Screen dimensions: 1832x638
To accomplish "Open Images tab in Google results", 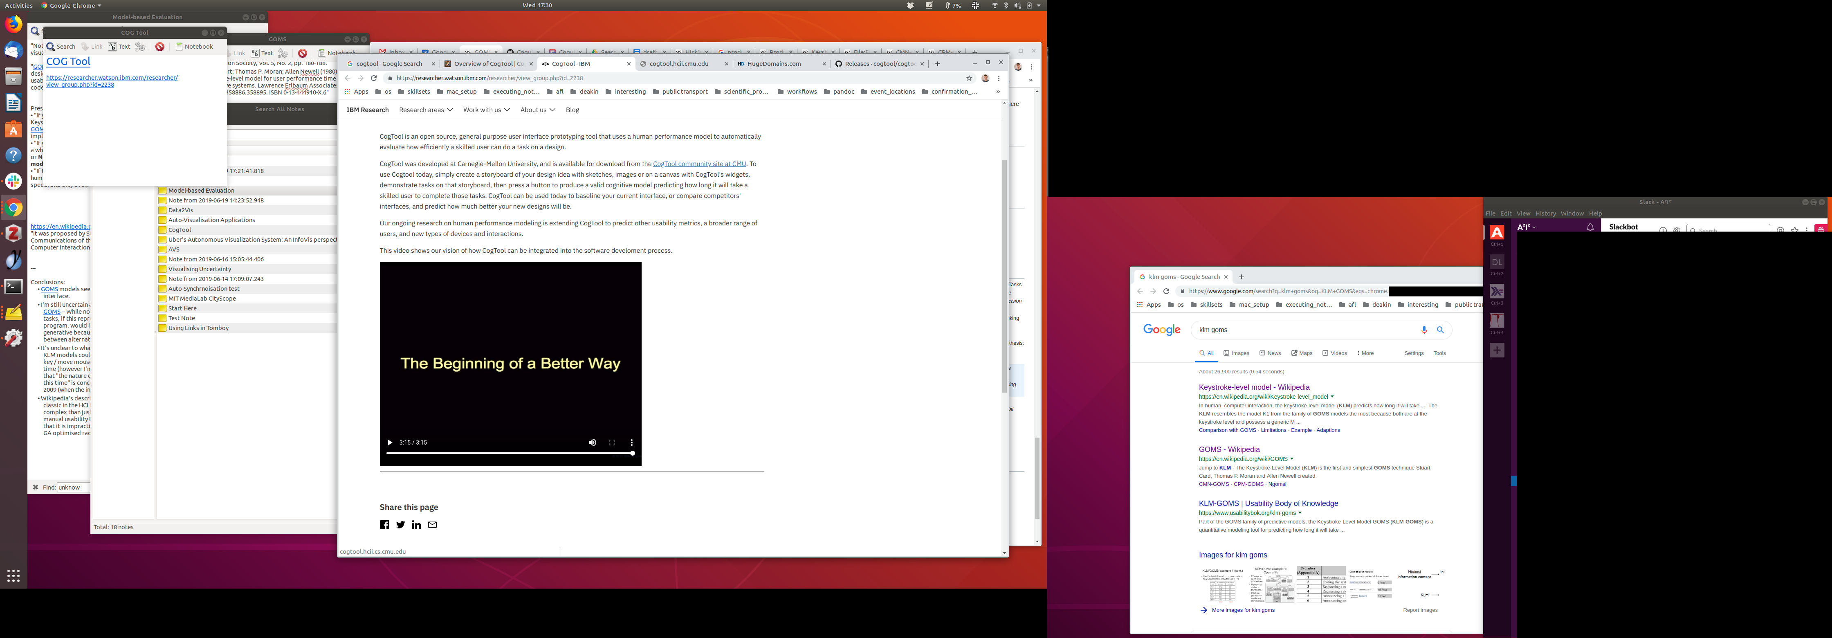I will point(1236,353).
